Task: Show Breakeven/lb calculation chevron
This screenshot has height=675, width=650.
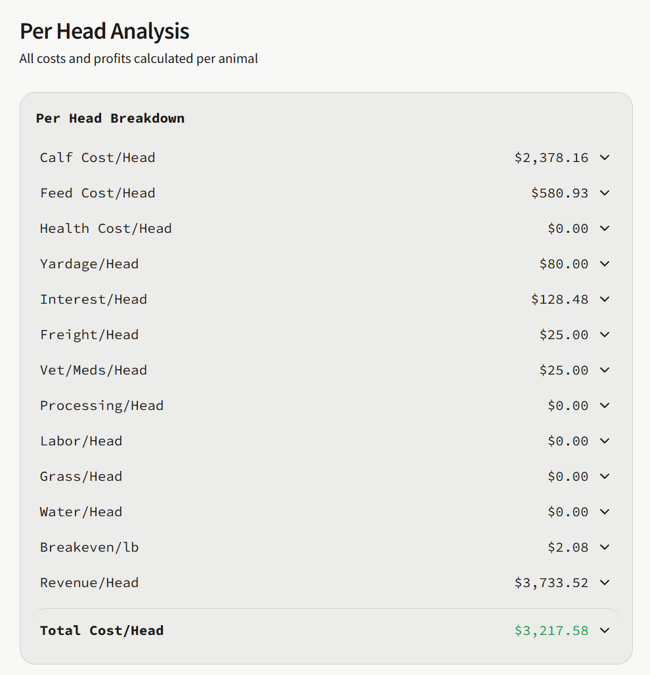Action: [605, 547]
